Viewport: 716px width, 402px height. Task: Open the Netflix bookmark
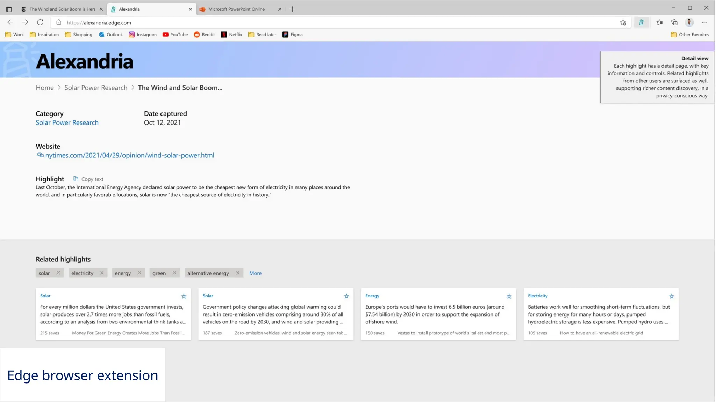(x=231, y=35)
